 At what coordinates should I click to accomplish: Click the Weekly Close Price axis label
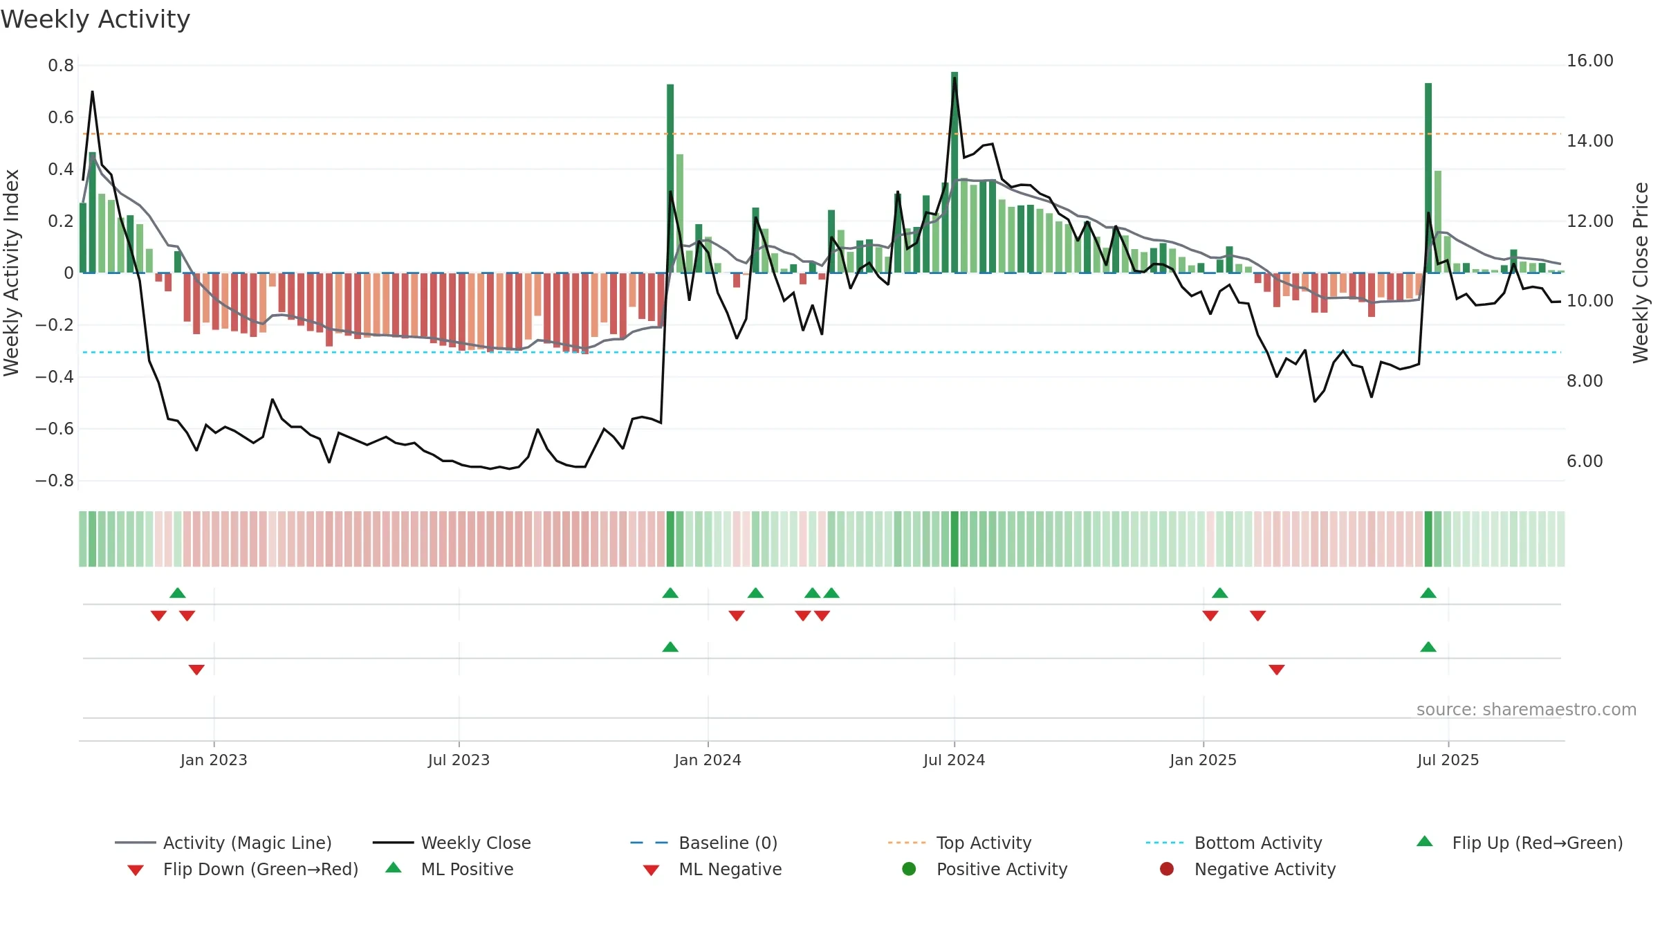pos(1641,273)
